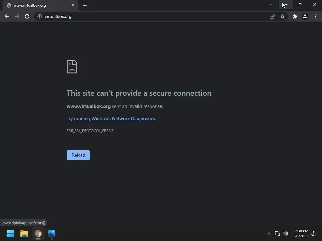Image resolution: width=322 pixels, height=241 pixels.
Task: Click the blue Reload button
Action: pos(78,155)
